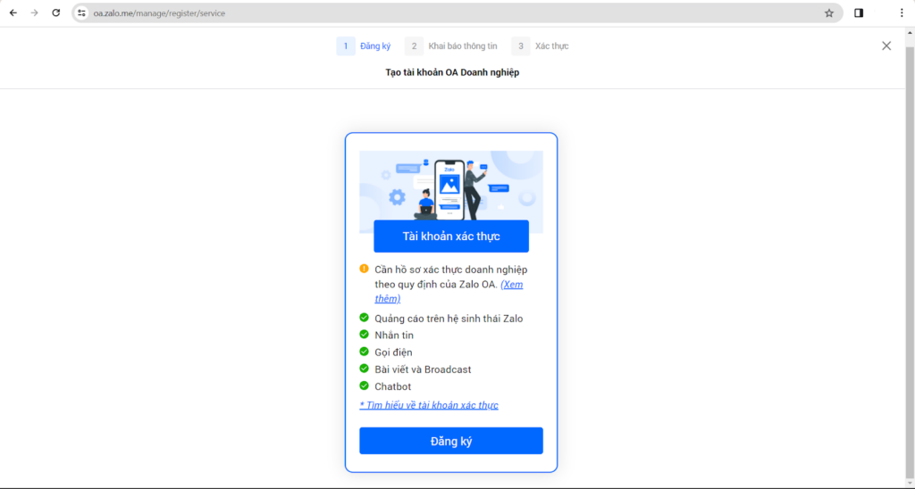Click the text Bài viết và Broadcast
Viewport: 915px width, 489px height.
[x=423, y=369]
